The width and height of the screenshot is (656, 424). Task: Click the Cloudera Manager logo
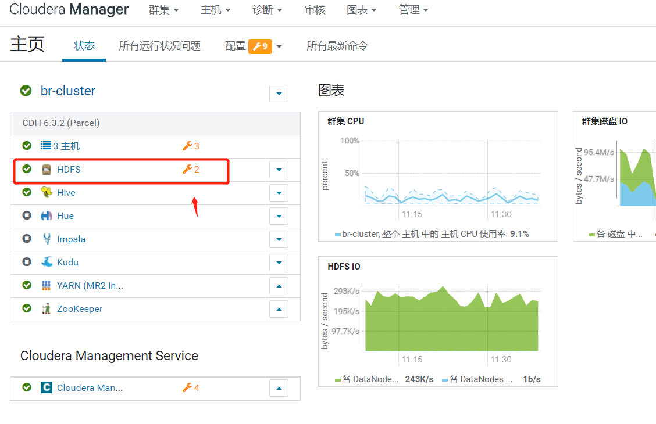tap(69, 9)
